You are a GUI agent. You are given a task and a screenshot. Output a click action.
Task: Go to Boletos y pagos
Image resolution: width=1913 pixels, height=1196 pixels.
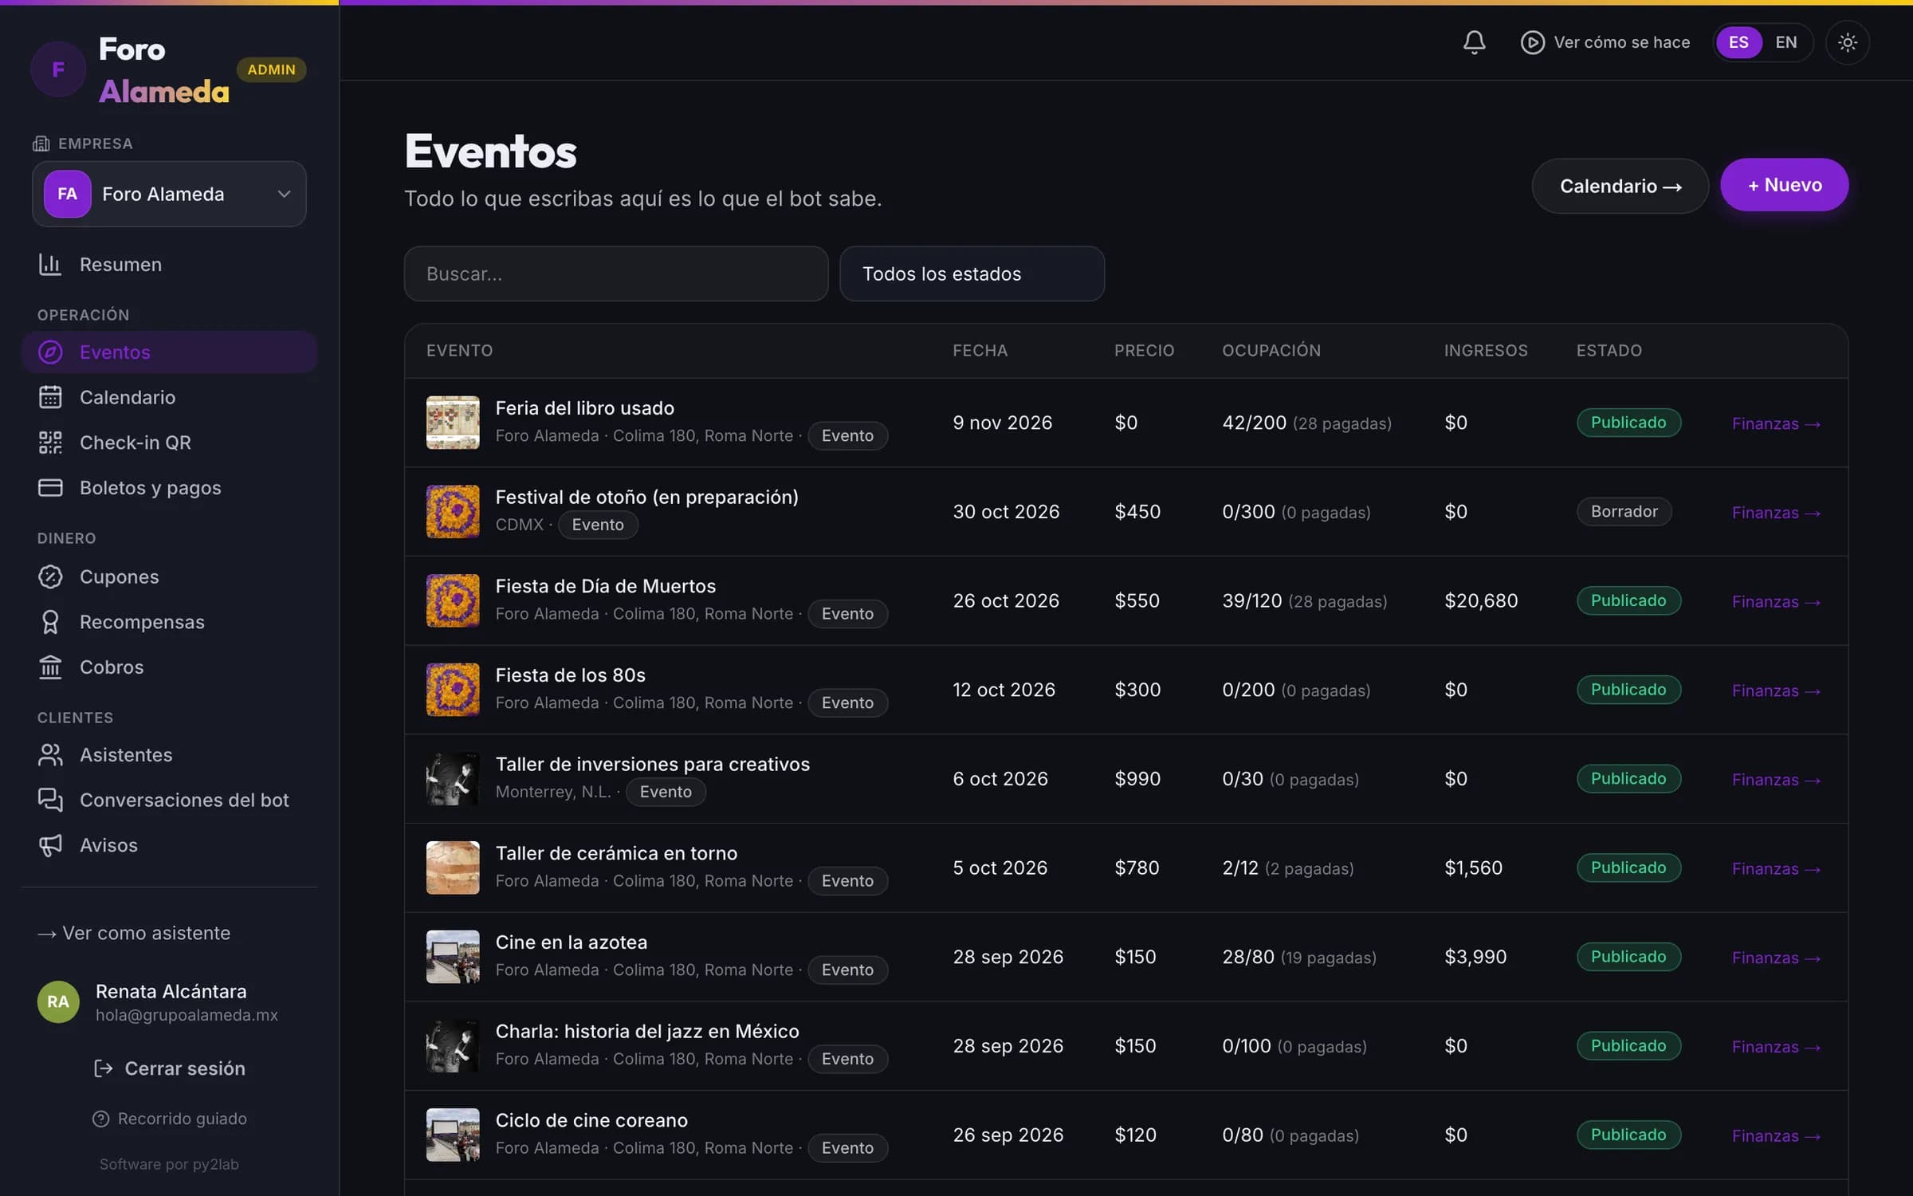coord(169,487)
